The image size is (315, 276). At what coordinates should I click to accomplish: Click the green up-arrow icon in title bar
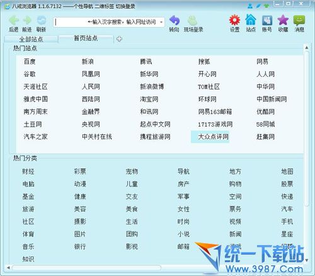[266, 6]
